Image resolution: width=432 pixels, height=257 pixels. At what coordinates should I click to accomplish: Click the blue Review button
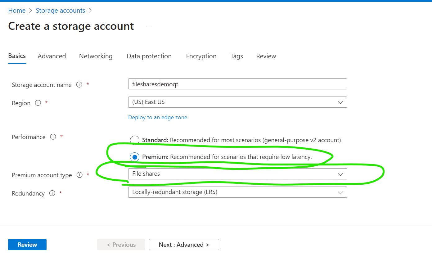coord(27,245)
